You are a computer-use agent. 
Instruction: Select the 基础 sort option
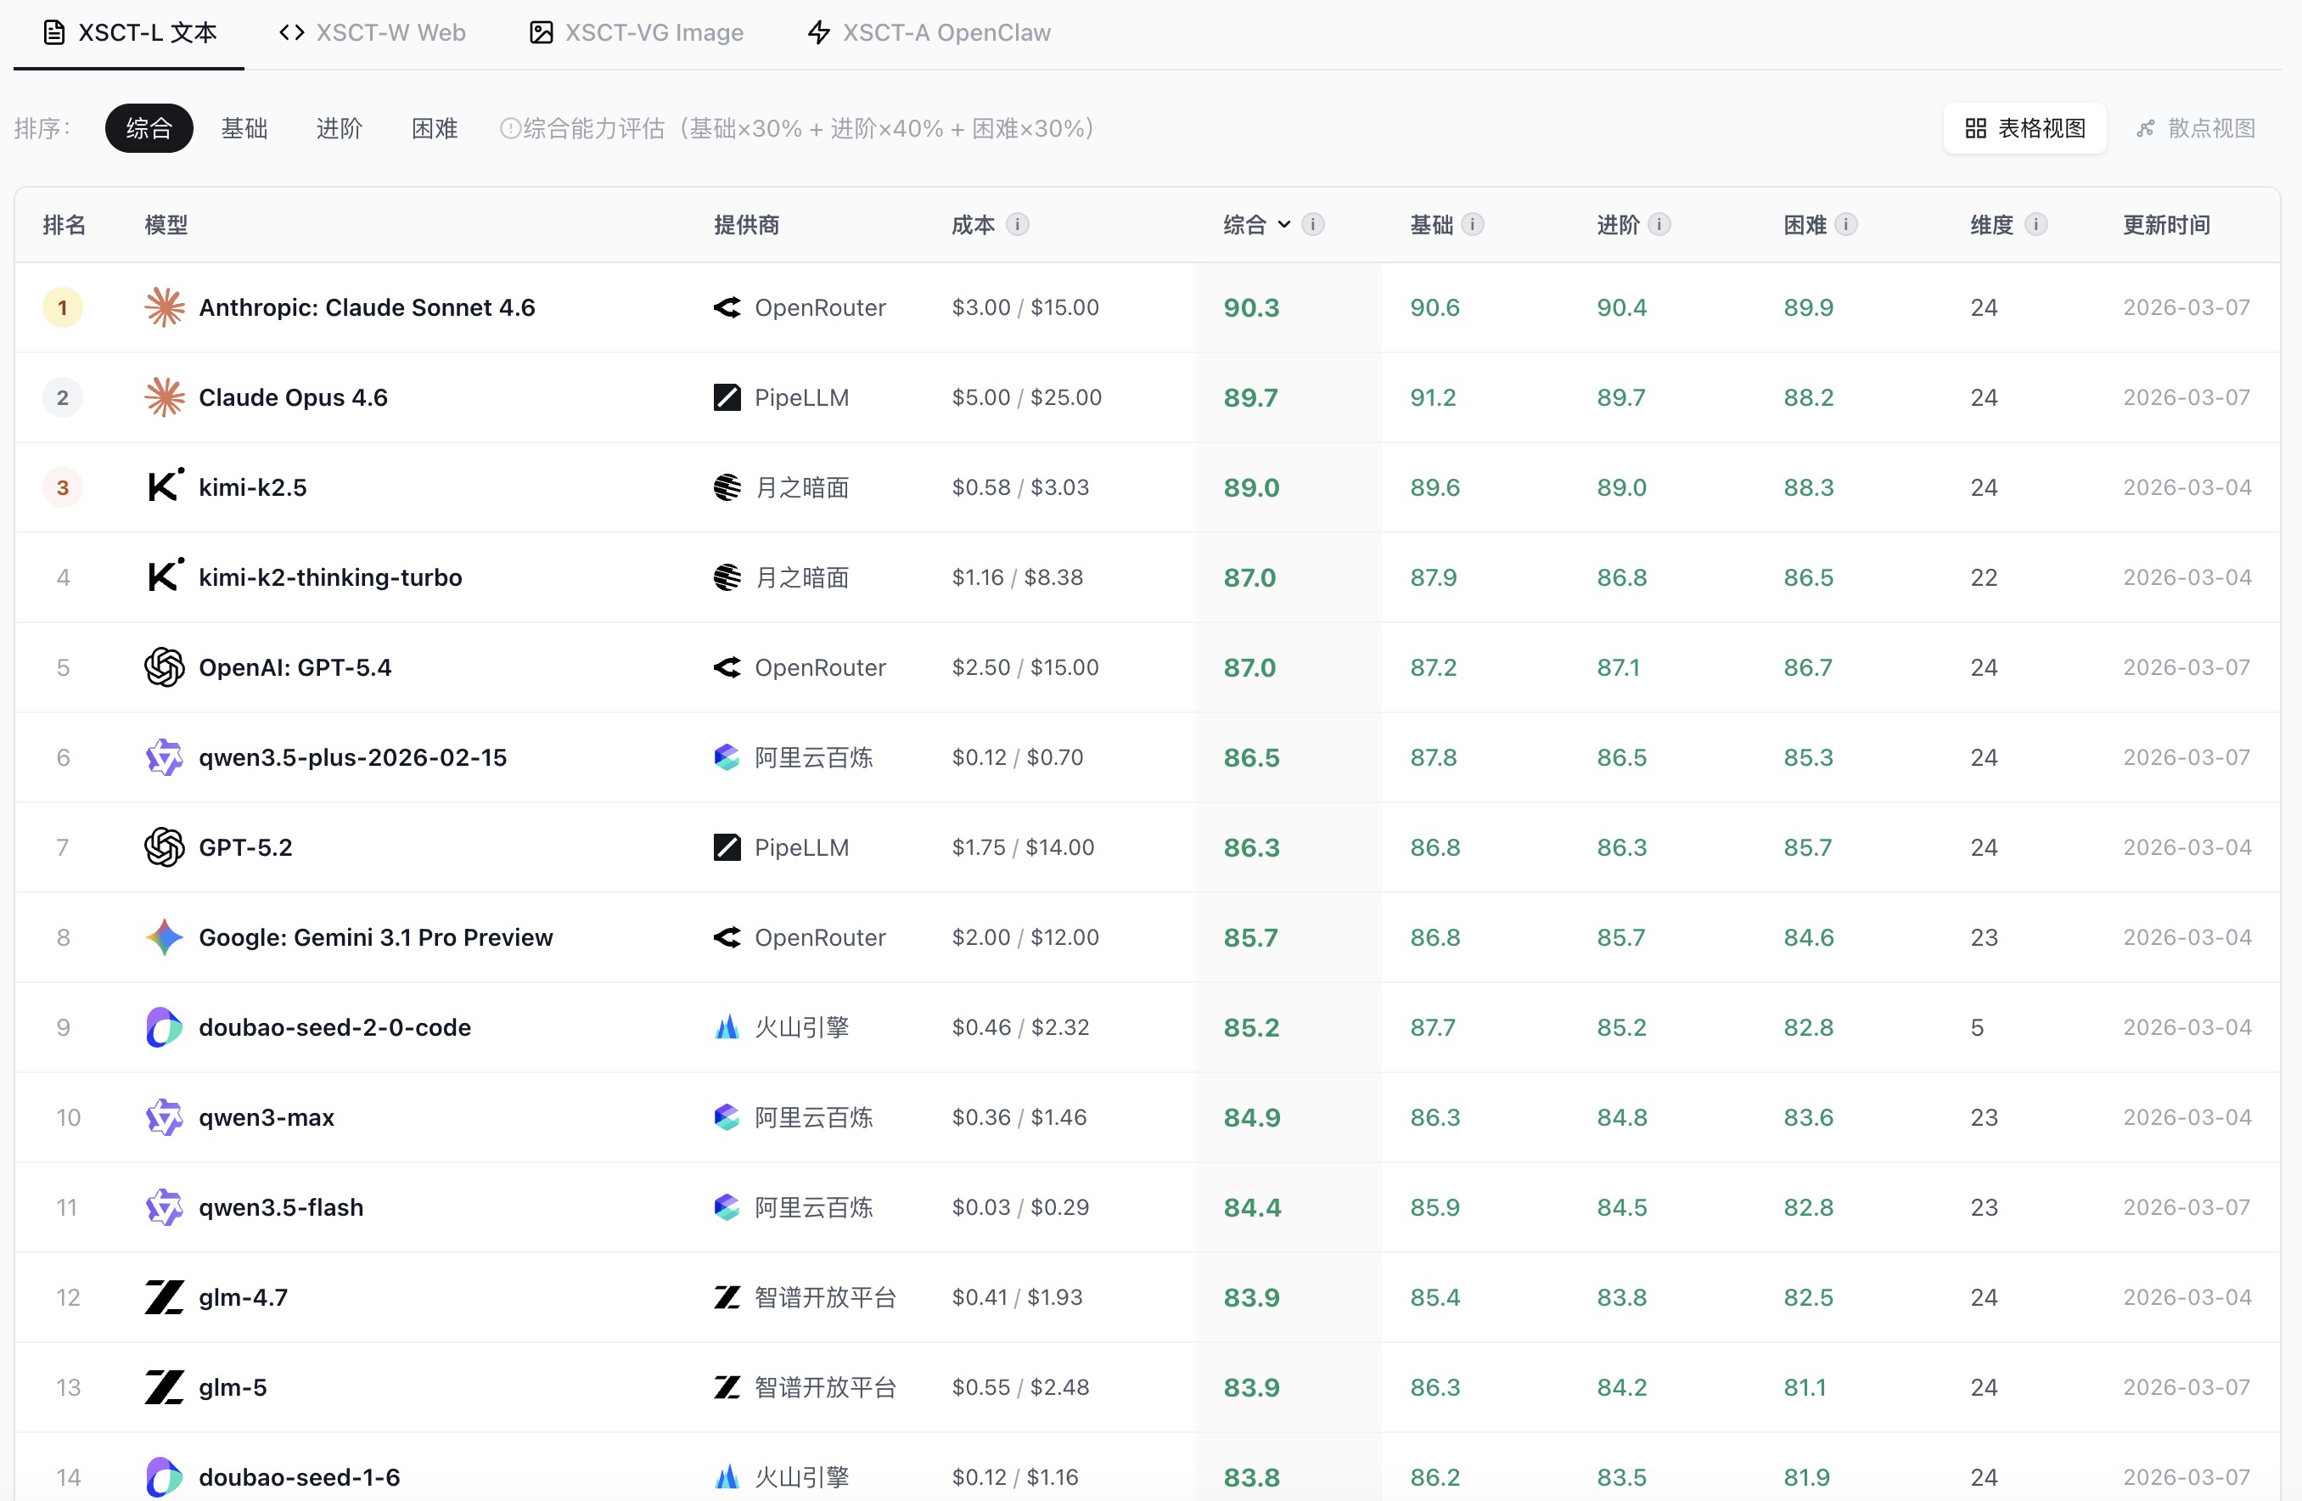pos(244,129)
